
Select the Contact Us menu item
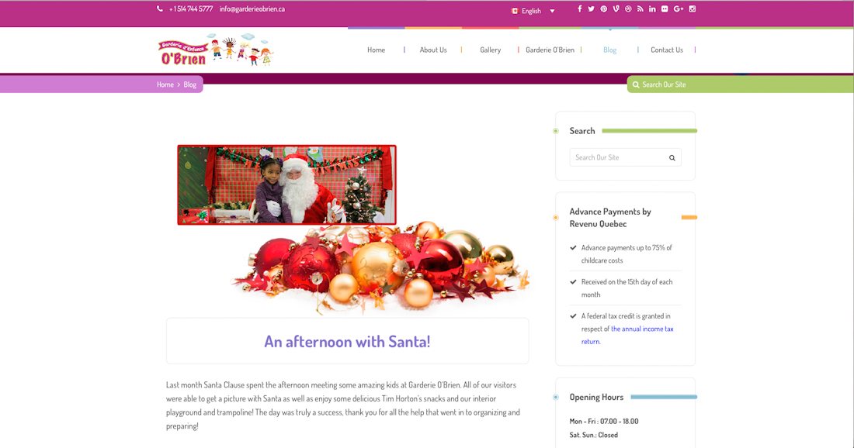(667, 50)
